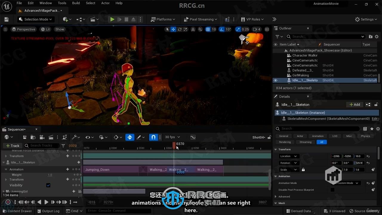The image size is (382, 215).
Task: Open the add content cube dropdown
Action: [67, 19]
